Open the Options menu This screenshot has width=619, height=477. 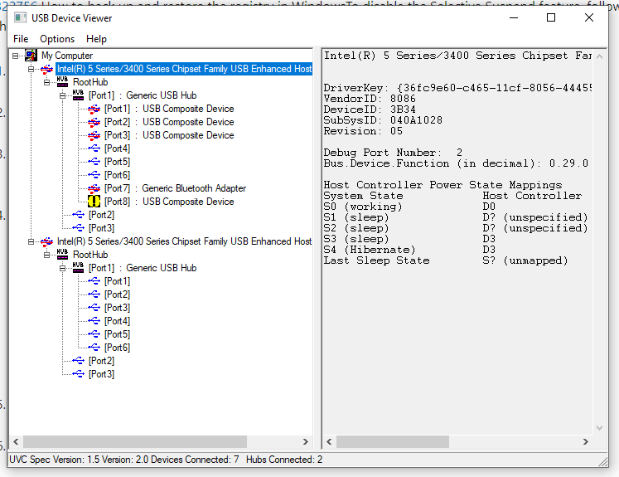click(57, 39)
